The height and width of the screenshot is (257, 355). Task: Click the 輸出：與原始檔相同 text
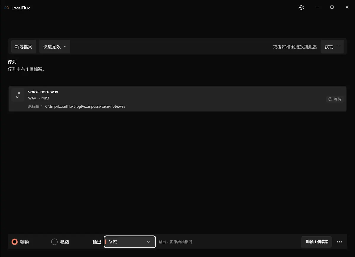click(x=175, y=242)
